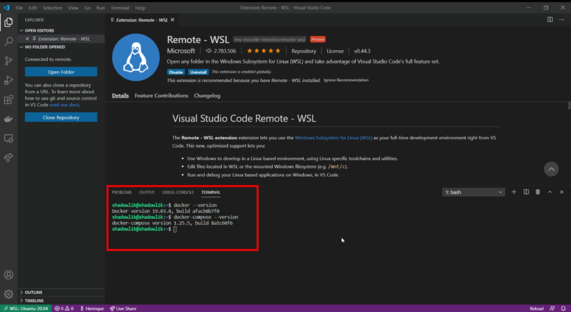Image resolution: width=571 pixels, height=312 pixels.
Task: Switch to the Problems panel tab
Action: (x=122, y=192)
